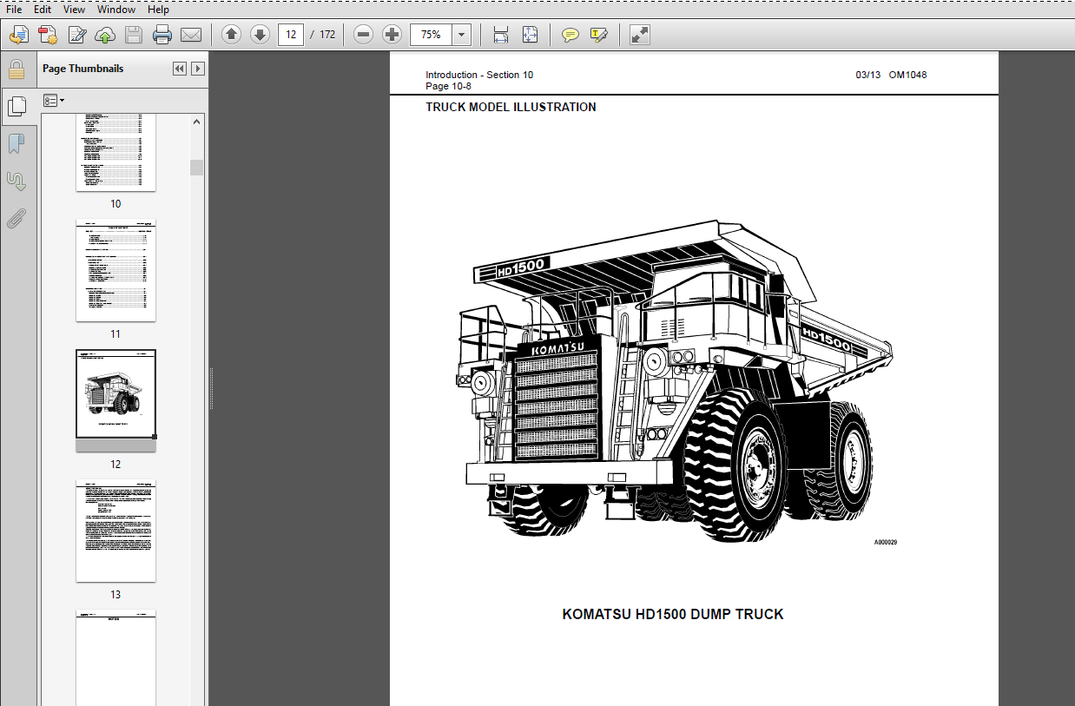Open the Window menu
Image resolution: width=1075 pixels, height=706 pixels.
[115, 10]
